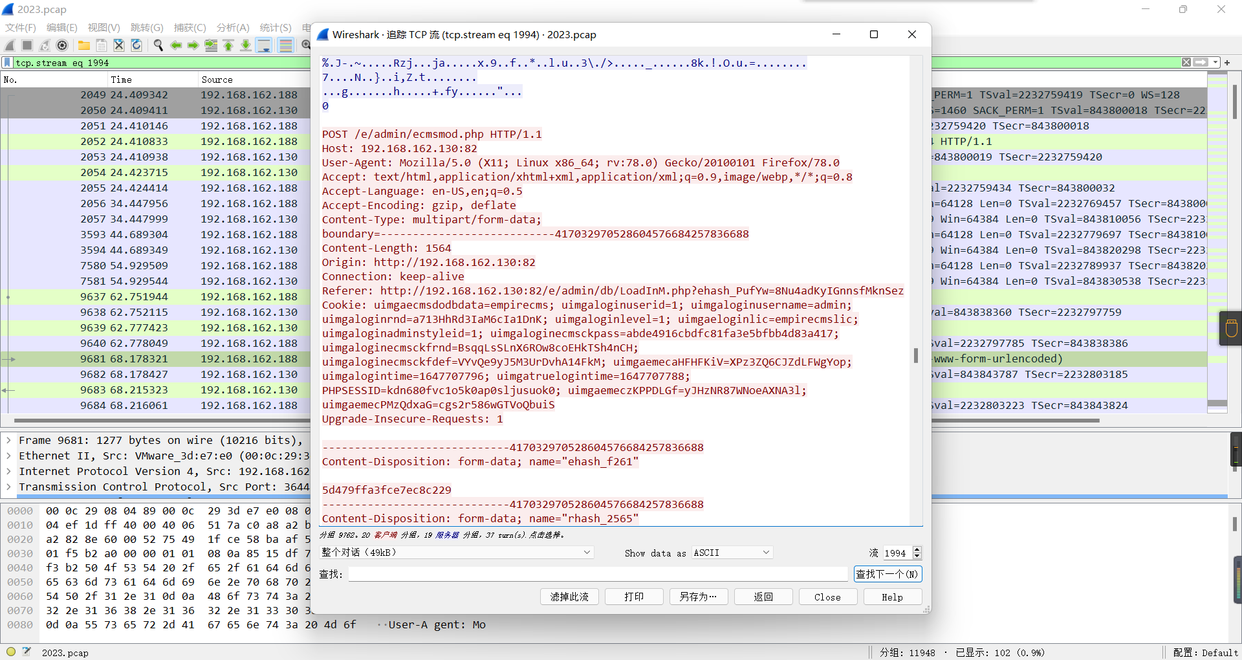Image resolution: width=1242 pixels, height=660 pixels.
Task: Click the 另存为… button
Action: (699, 597)
